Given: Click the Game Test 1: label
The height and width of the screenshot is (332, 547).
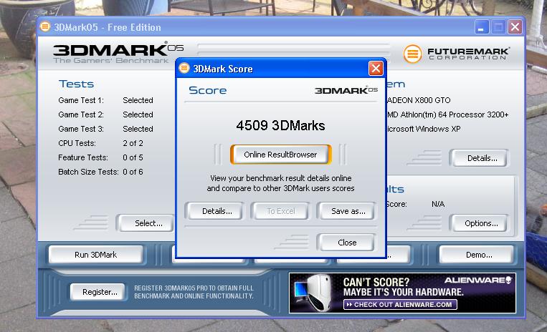Looking at the screenshot, I should click(81, 100).
